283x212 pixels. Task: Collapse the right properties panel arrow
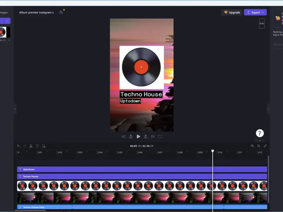tap(268, 109)
